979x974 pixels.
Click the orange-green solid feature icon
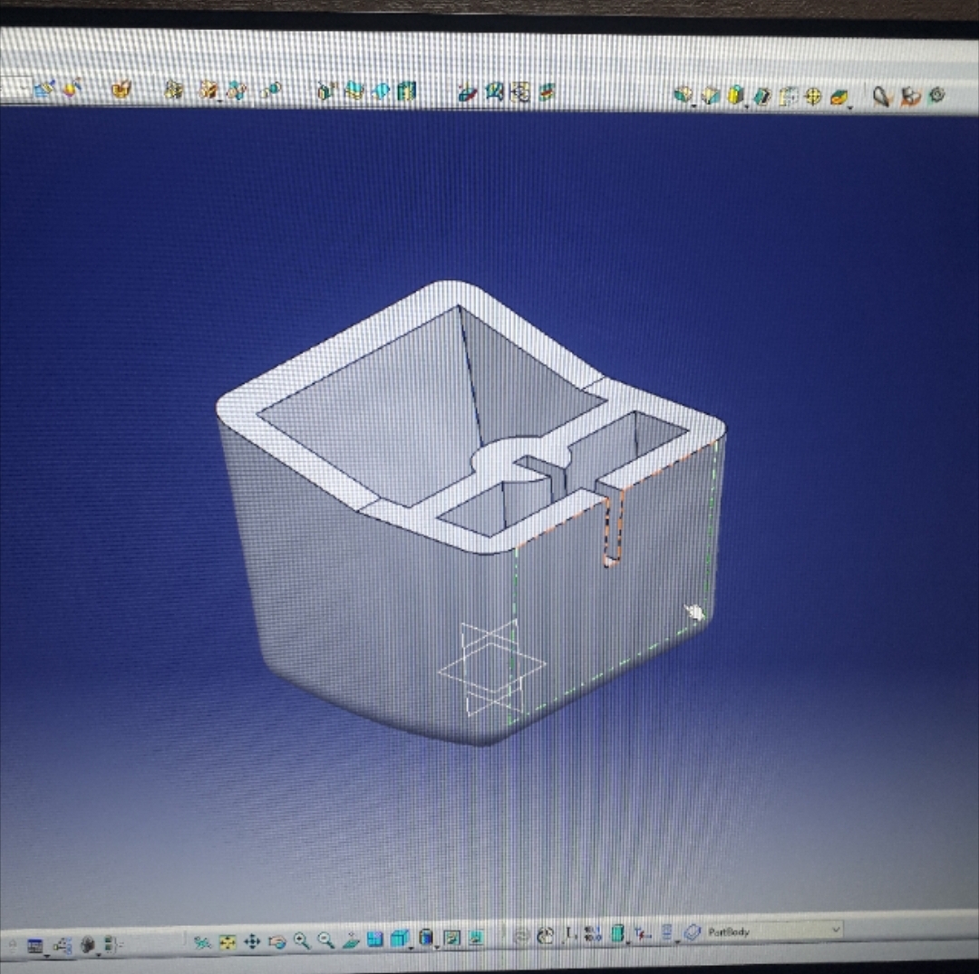(x=839, y=97)
